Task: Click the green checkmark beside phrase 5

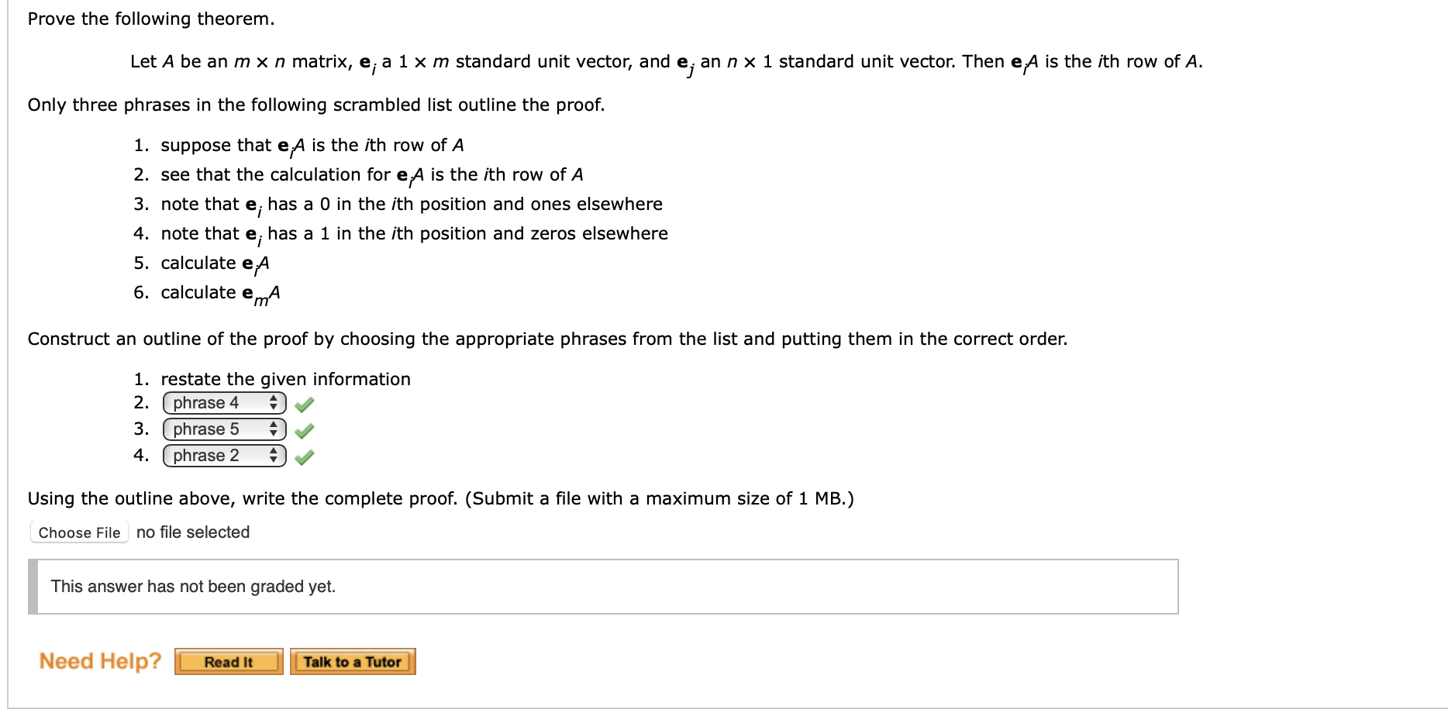Action: (304, 430)
